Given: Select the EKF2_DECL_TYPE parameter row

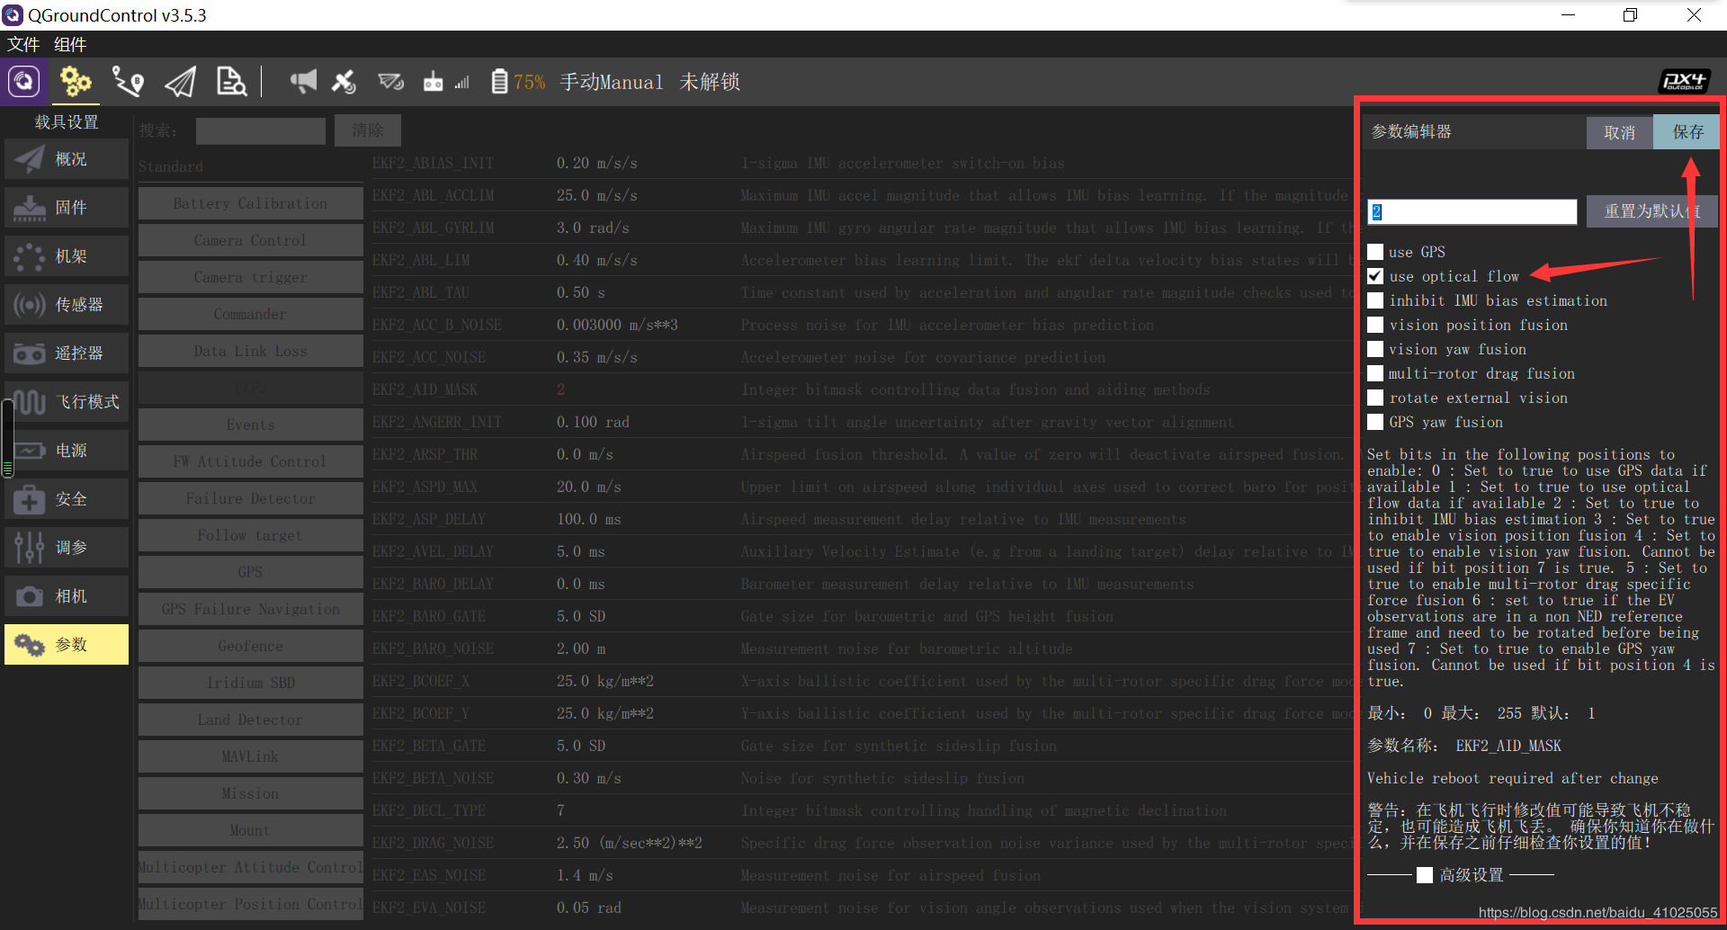Looking at the screenshot, I should pyautogui.click(x=862, y=810).
